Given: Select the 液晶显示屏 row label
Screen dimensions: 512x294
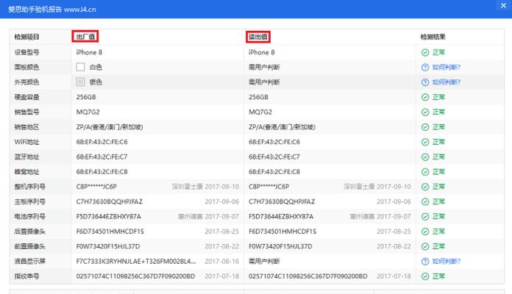Looking at the screenshot, I should pyautogui.click(x=29, y=261).
